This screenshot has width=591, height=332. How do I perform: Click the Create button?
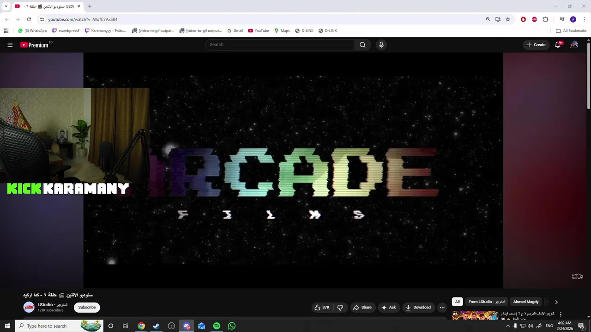click(x=536, y=45)
